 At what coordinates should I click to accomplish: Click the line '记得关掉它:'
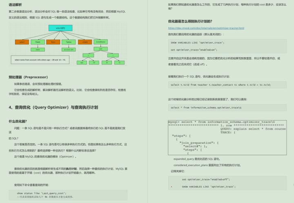tap(178, 171)
